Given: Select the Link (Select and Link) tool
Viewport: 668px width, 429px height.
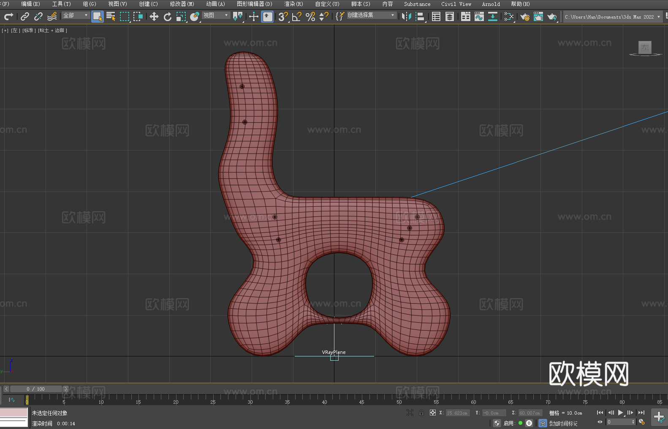Looking at the screenshot, I should 25,16.
